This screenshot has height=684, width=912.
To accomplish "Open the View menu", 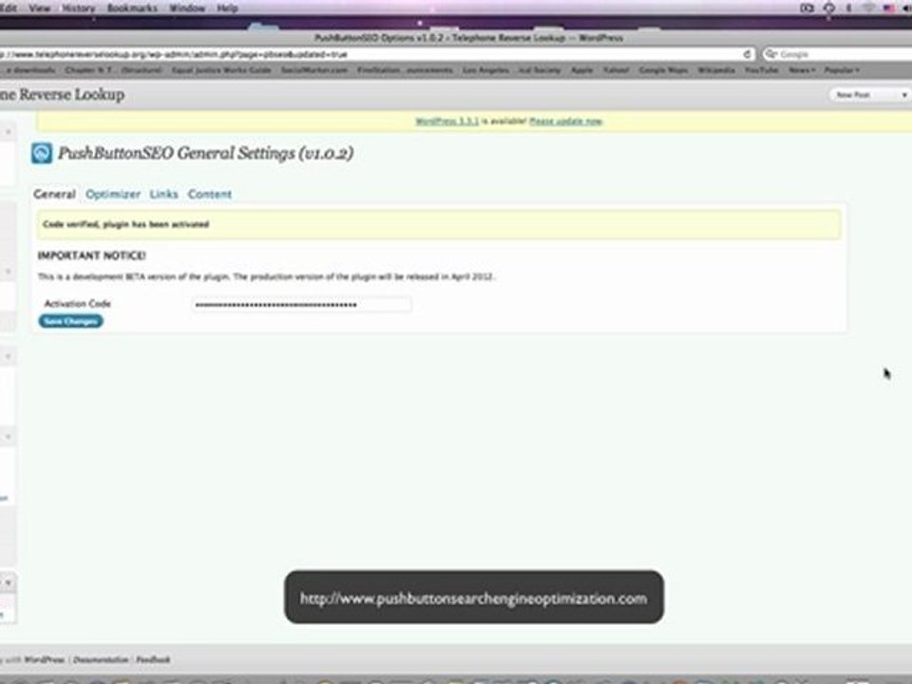I will click(40, 9).
